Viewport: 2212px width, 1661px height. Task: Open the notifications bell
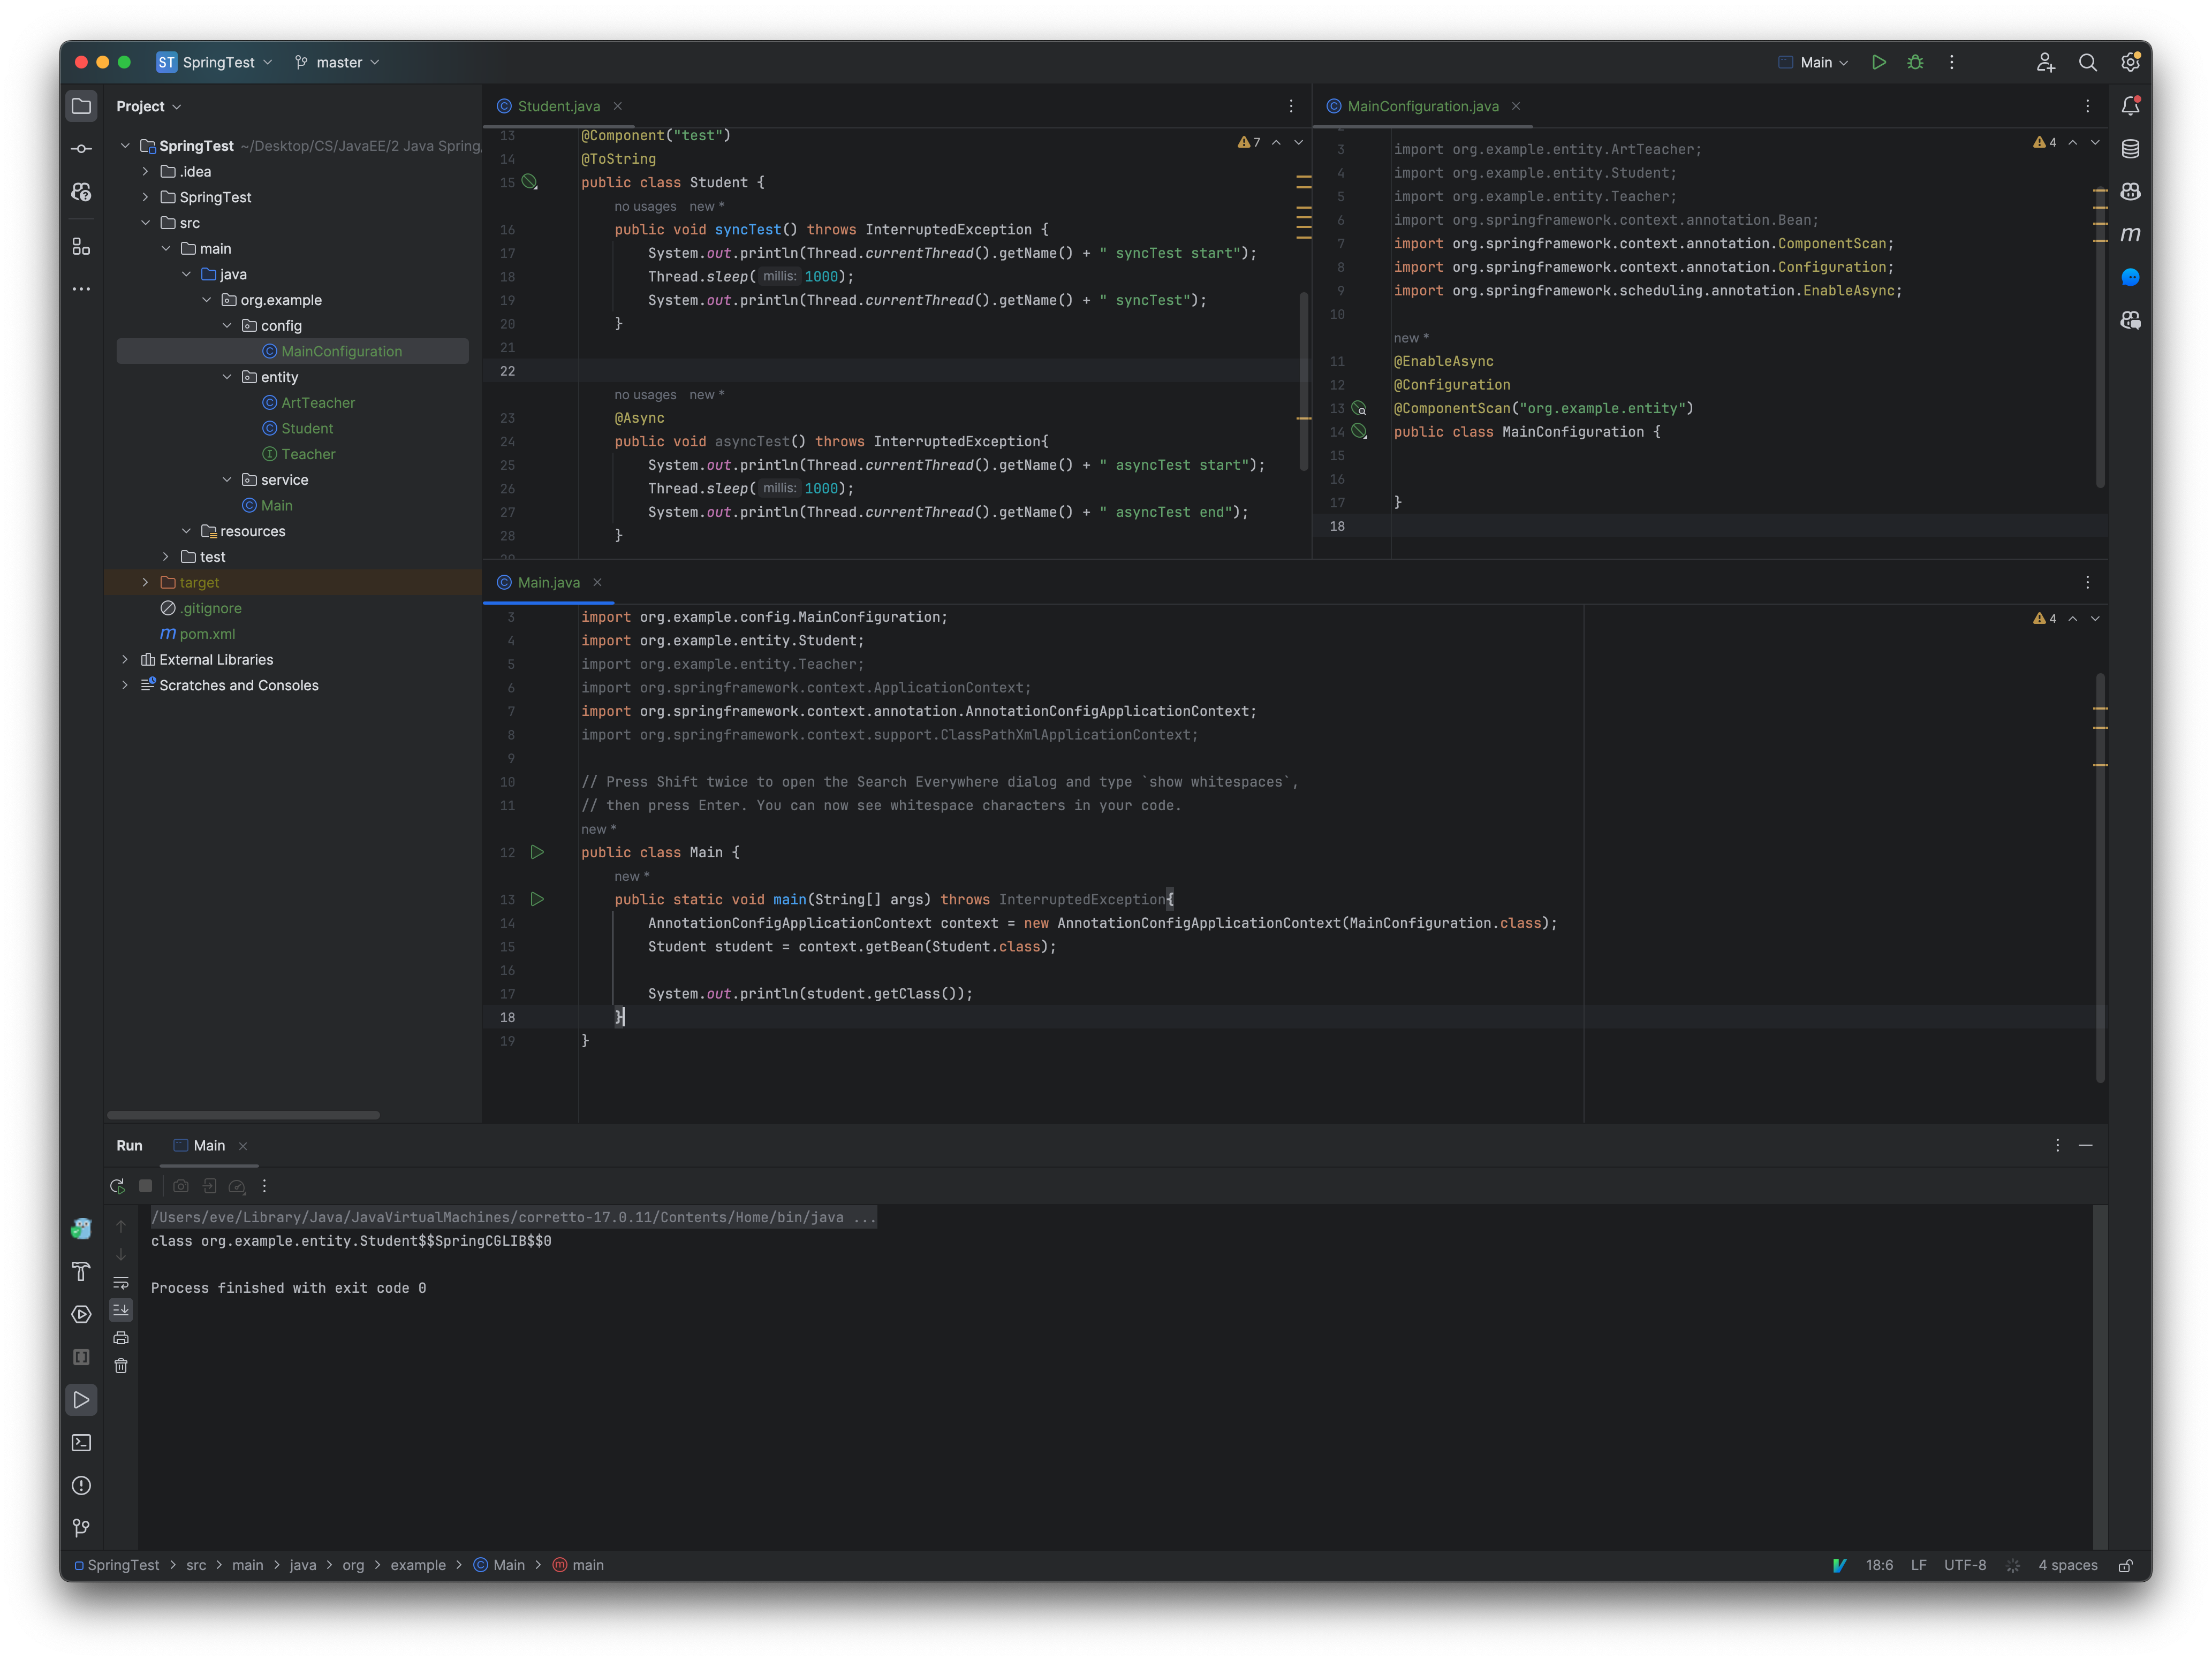[2131, 105]
